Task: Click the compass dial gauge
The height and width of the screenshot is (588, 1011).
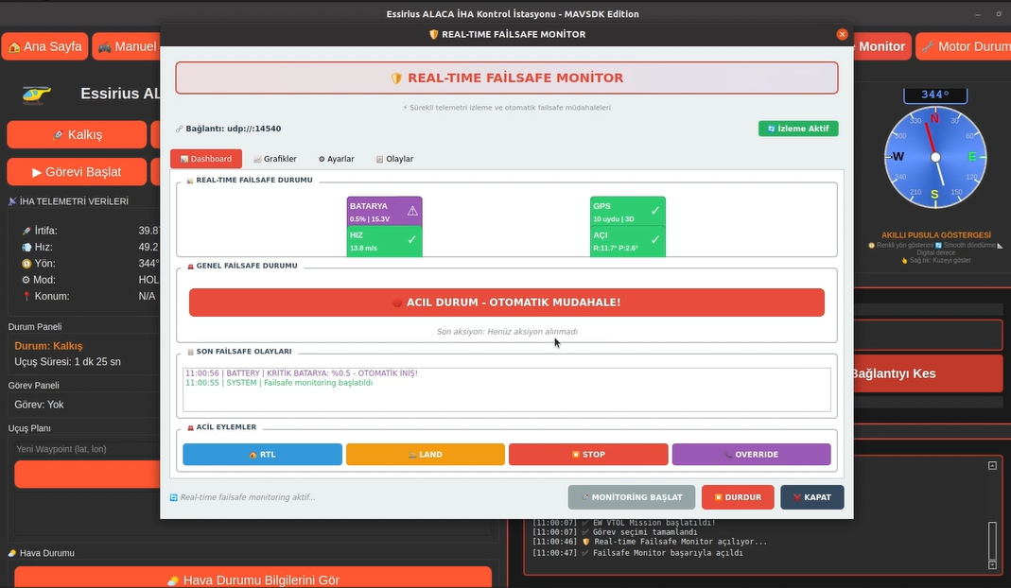Action: [x=934, y=157]
